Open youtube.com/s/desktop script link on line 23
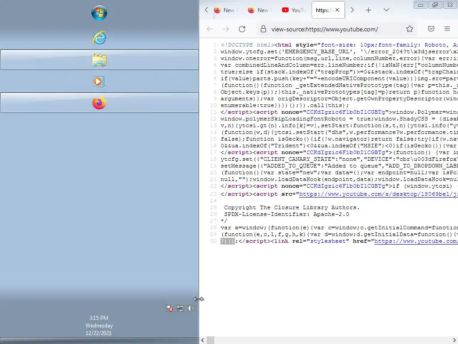 pyautogui.click(x=378, y=194)
